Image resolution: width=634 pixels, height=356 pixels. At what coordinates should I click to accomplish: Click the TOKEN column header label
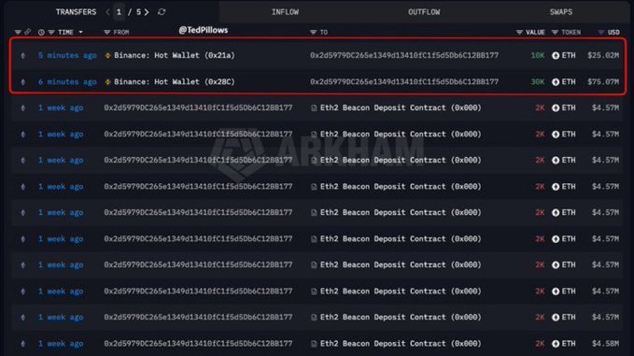coord(571,32)
